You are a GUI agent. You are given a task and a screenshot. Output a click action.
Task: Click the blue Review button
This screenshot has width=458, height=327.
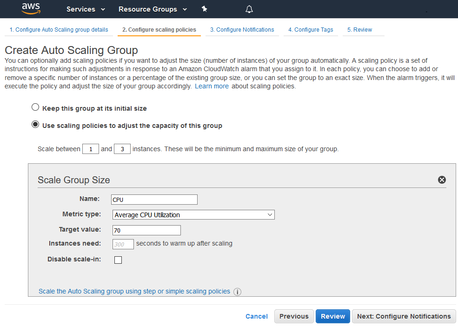(x=333, y=316)
